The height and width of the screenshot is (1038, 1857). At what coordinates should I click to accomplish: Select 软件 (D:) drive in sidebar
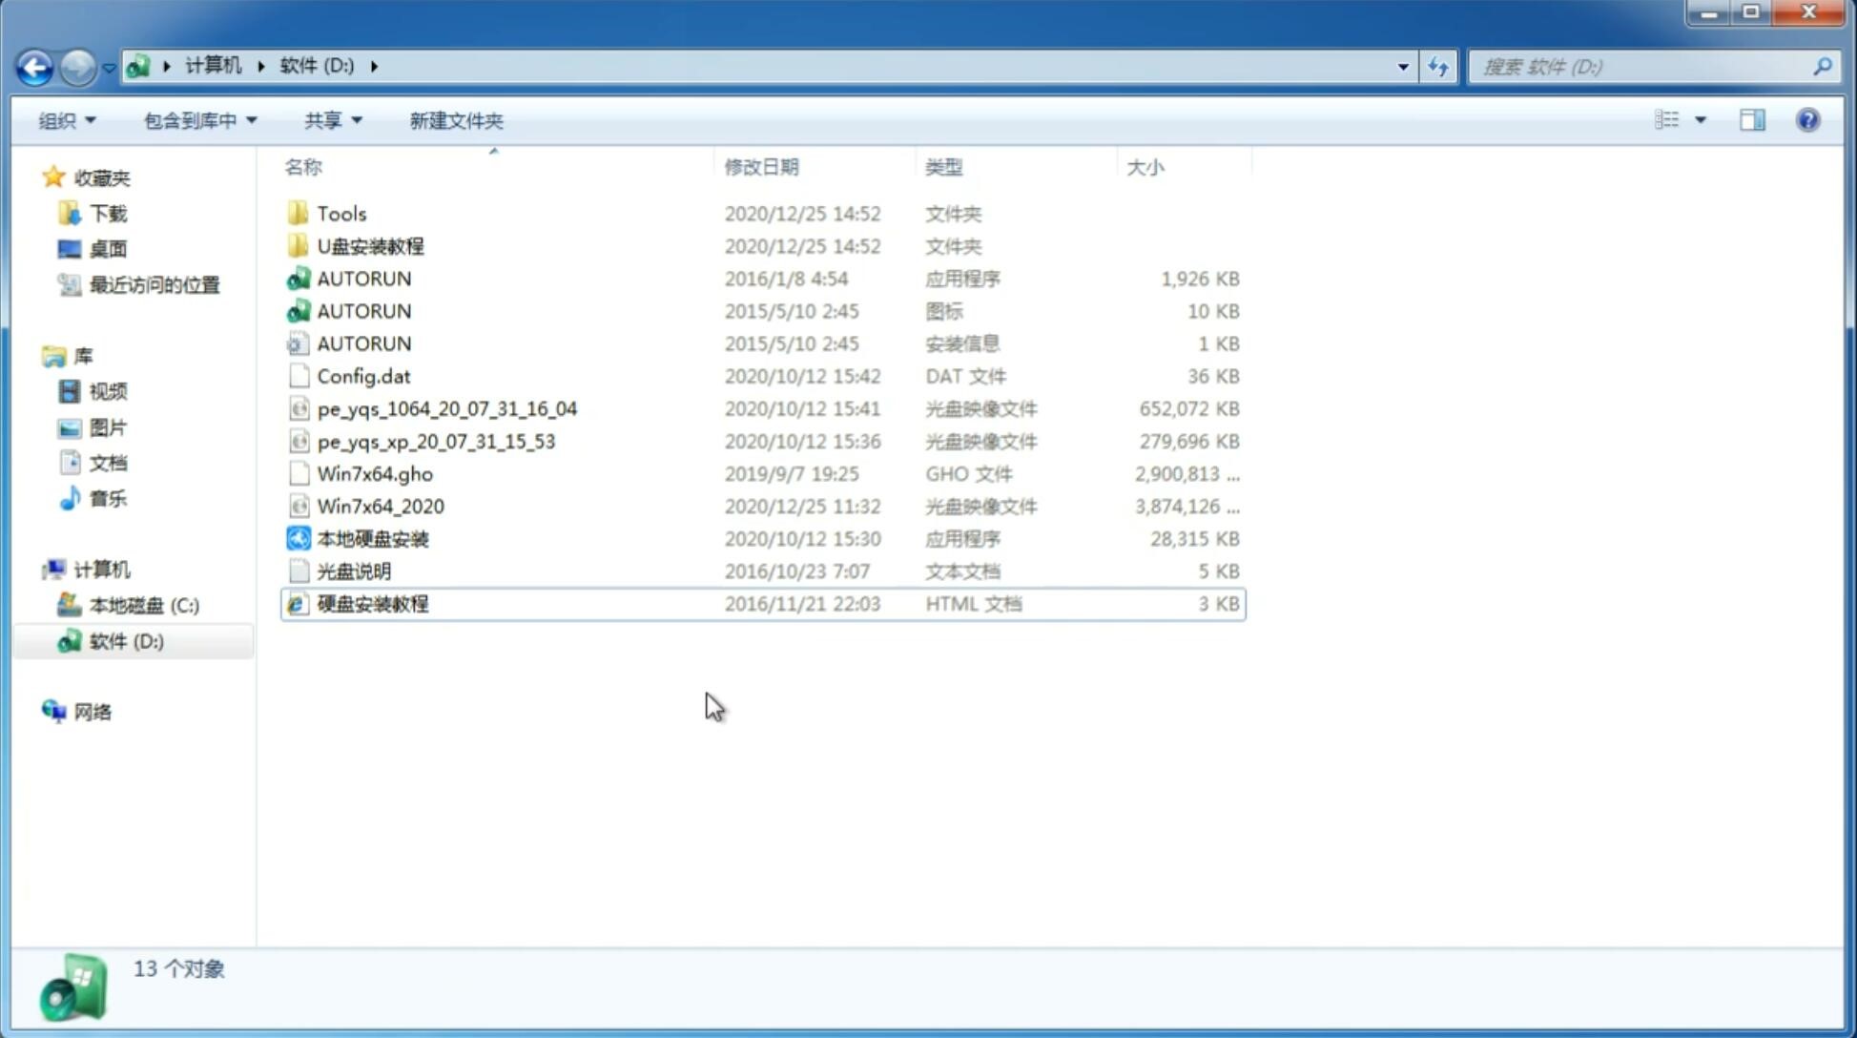(126, 640)
